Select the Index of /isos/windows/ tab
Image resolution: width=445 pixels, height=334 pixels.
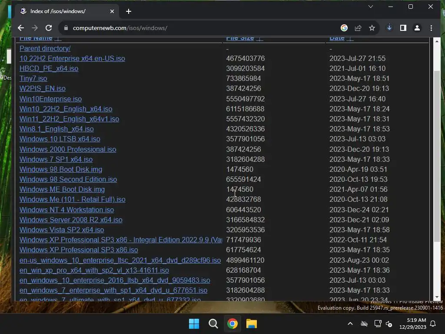coord(66,11)
